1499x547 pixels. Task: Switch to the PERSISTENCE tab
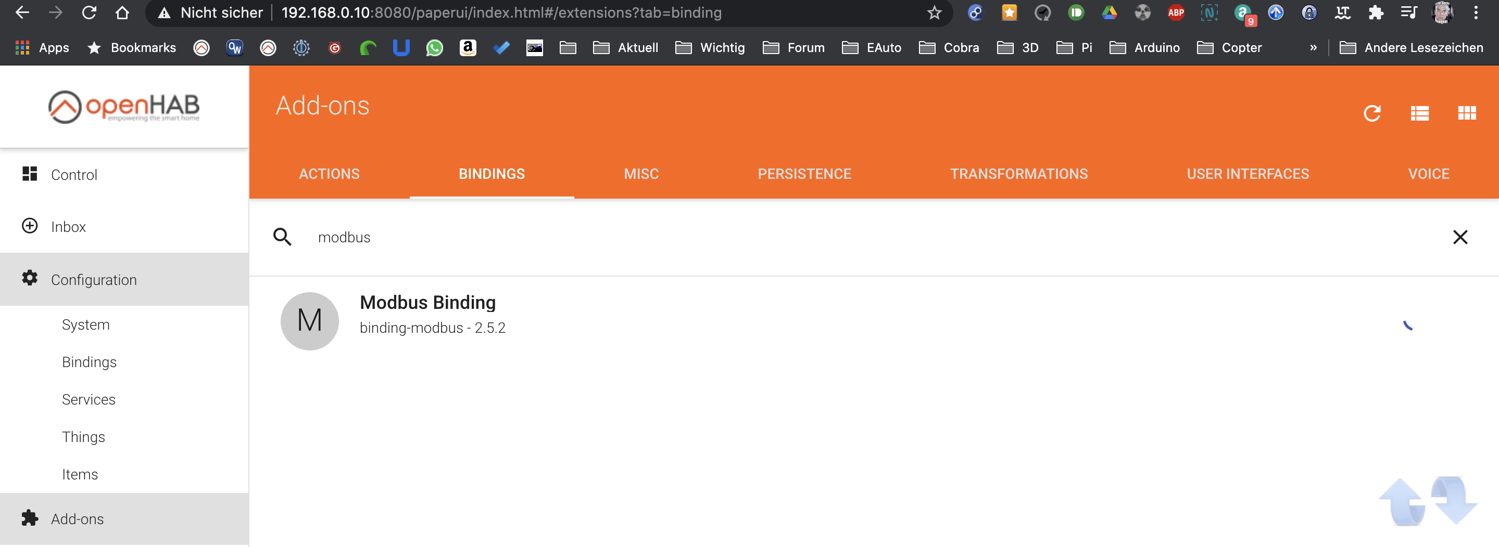(x=804, y=174)
